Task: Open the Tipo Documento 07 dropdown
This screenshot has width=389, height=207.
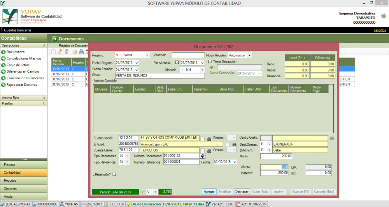Action: [127, 156]
